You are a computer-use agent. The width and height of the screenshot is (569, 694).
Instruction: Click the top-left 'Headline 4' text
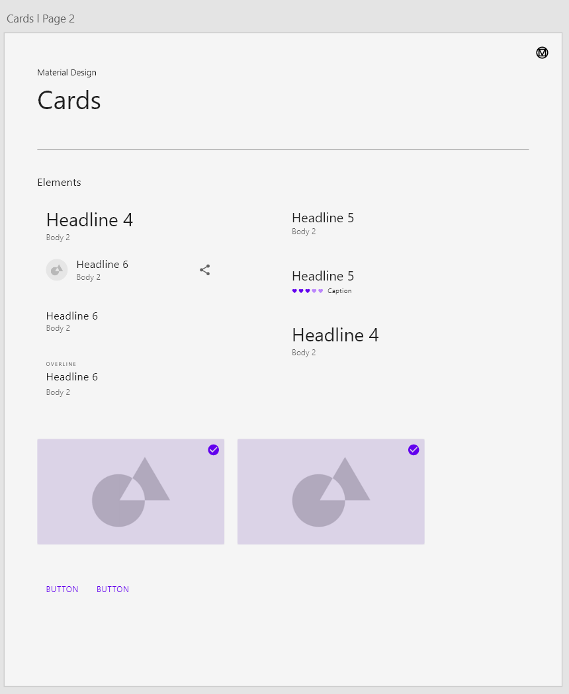click(89, 220)
